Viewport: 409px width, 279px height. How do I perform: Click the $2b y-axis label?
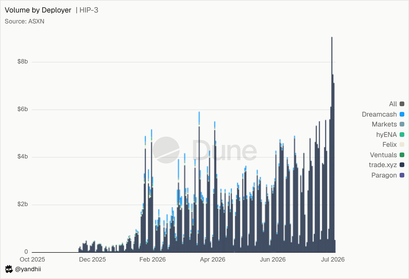(x=23, y=204)
